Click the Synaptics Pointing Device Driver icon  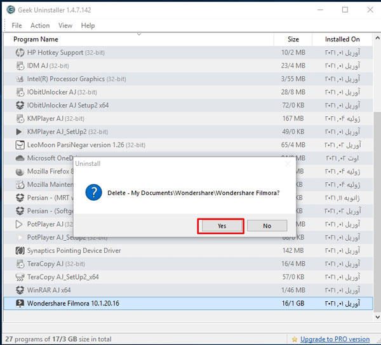tap(20, 251)
